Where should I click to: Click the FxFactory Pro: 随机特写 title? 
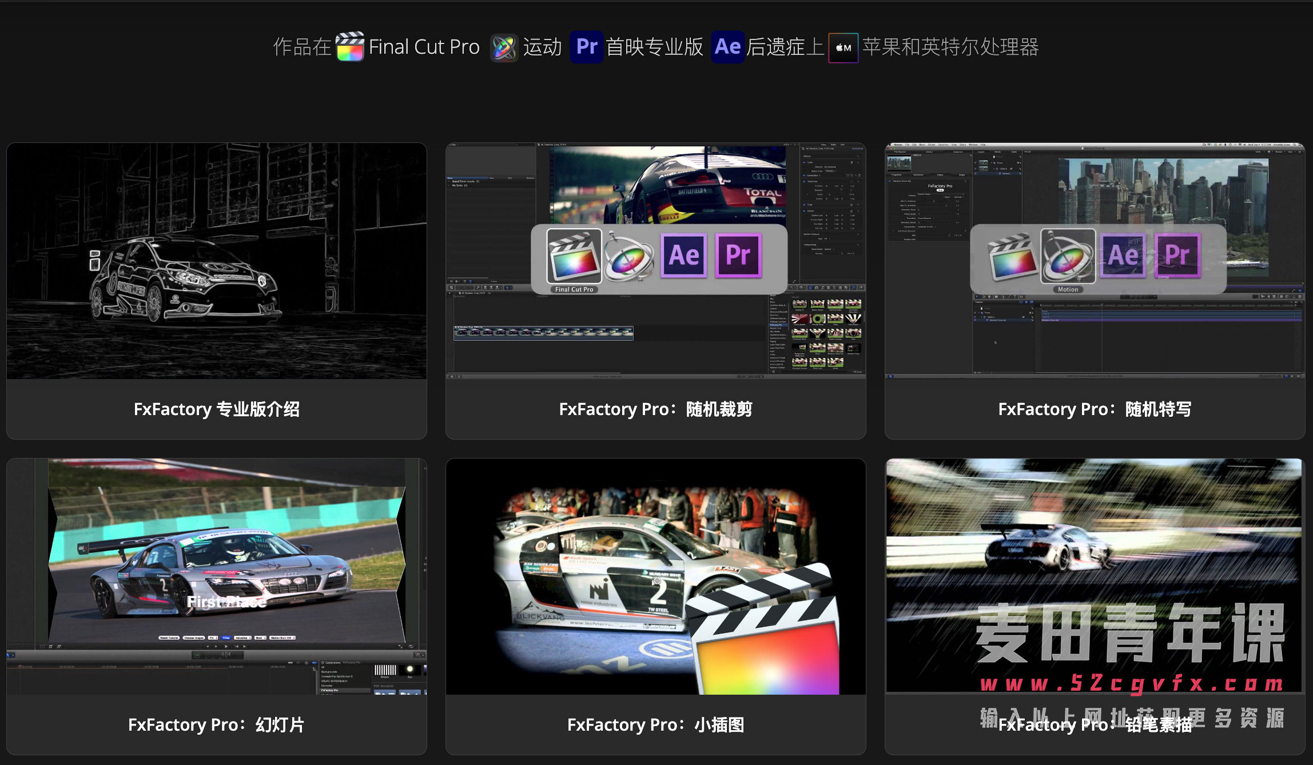(1094, 409)
